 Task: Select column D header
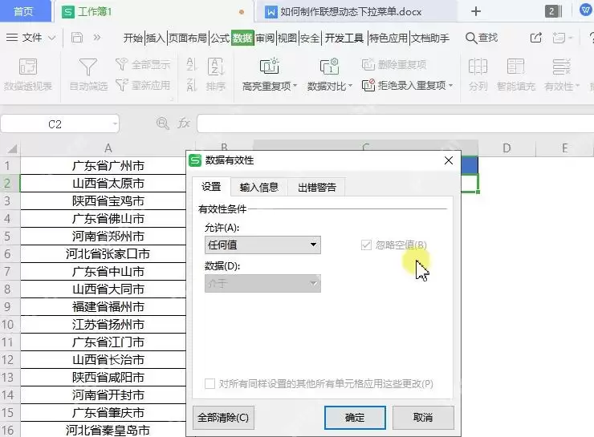click(507, 148)
